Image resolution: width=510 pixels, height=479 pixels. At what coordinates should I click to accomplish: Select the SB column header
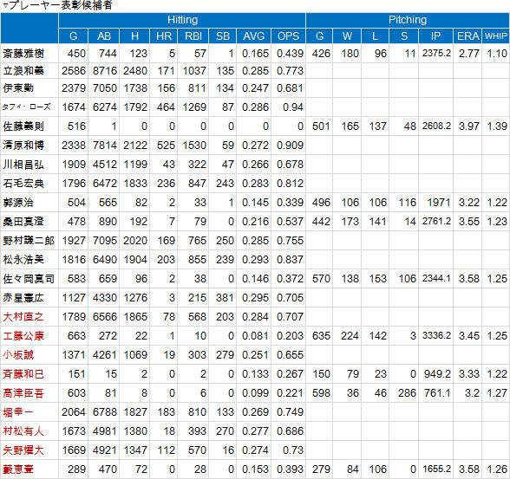[x=222, y=36]
